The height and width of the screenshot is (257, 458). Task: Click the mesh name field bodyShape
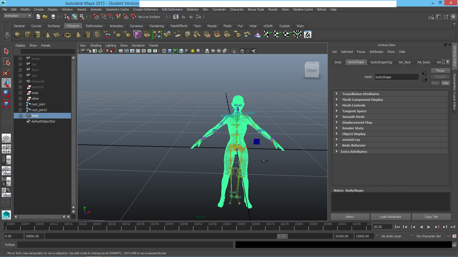pos(397,77)
